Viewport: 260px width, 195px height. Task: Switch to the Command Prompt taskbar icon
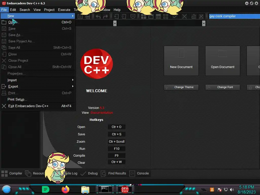pyautogui.click(x=105, y=189)
